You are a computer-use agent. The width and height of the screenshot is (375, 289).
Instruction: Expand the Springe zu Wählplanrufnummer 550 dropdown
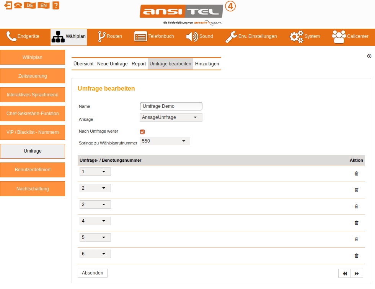(x=165, y=141)
